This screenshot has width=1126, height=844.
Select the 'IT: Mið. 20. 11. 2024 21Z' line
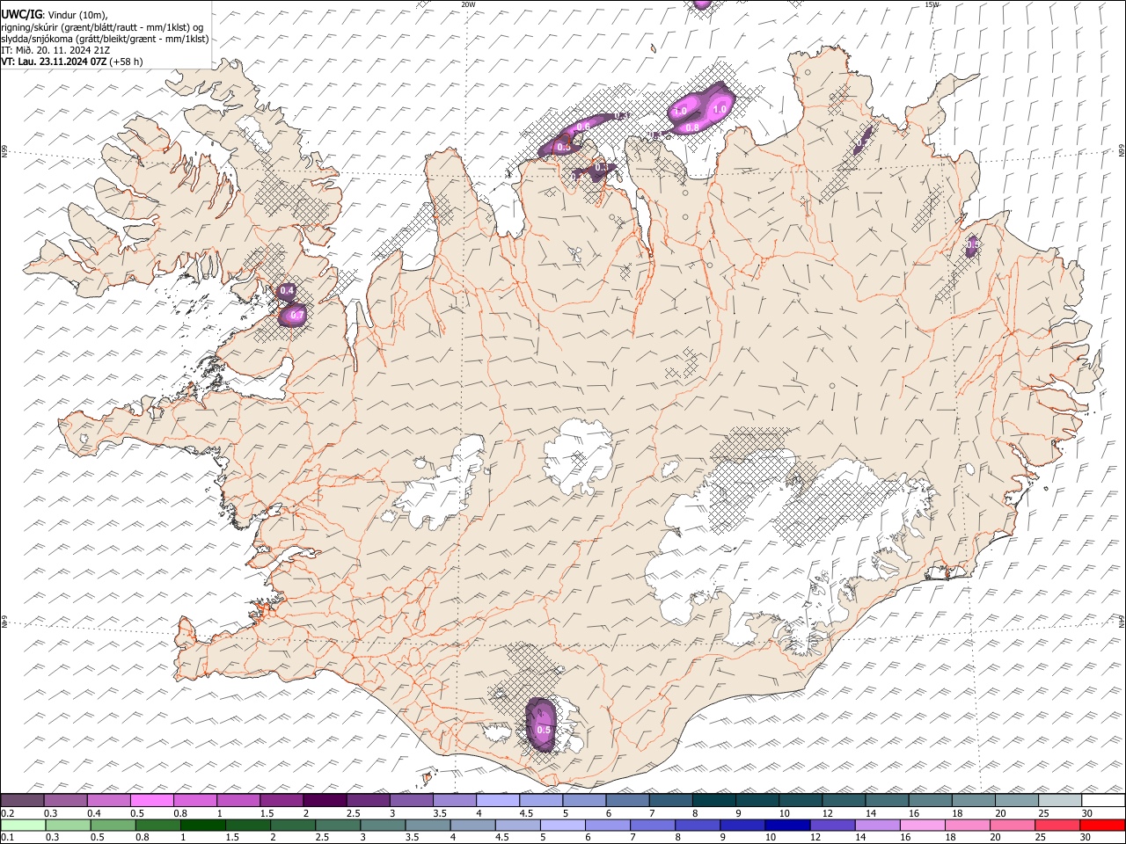[55, 50]
